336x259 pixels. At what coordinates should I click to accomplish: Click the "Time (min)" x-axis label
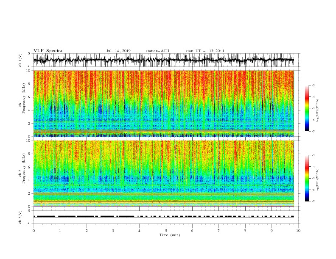tap(170, 235)
